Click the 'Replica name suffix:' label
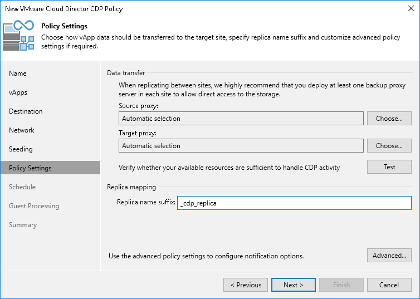The width and height of the screenshot is (420, 299). pos(146,202)
